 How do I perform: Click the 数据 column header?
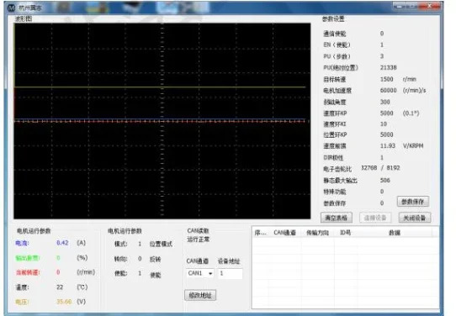coord(395,233)
